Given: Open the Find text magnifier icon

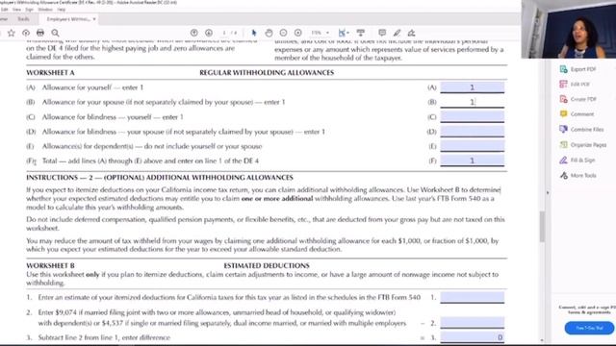Looking at the screenshot, I should pos(55,33).
